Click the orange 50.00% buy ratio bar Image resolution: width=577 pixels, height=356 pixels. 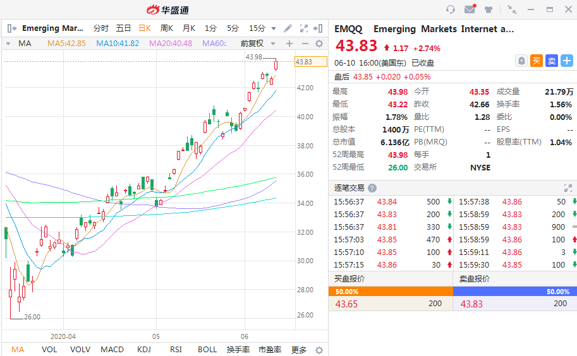(x=391, y=292)
